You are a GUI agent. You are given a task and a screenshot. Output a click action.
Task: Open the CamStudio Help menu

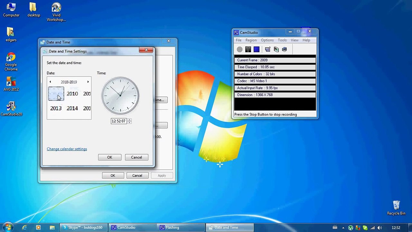[306, 40]
